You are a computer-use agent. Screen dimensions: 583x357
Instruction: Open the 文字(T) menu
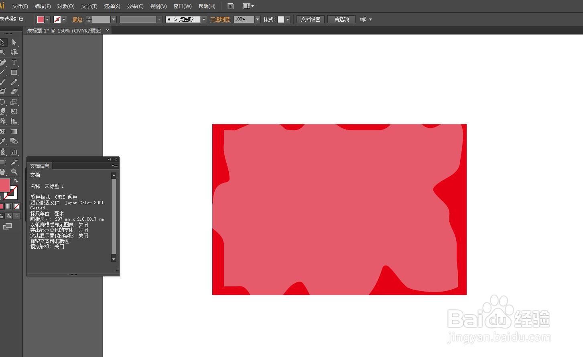coord(89,6)
